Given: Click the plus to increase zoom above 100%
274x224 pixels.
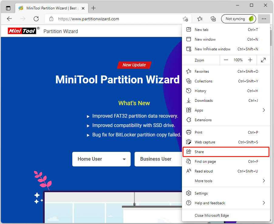Looking at the screenshot, I should pos(250,60).
